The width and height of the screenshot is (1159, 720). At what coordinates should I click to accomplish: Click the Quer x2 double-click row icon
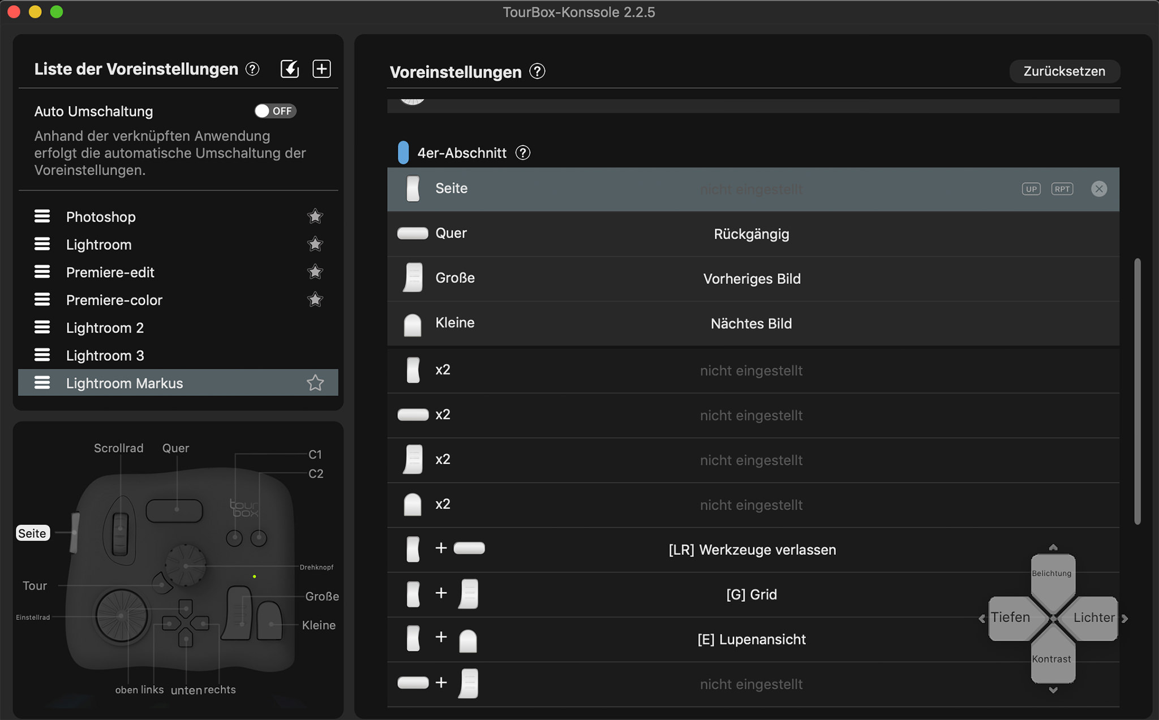(x=413, y=415)
